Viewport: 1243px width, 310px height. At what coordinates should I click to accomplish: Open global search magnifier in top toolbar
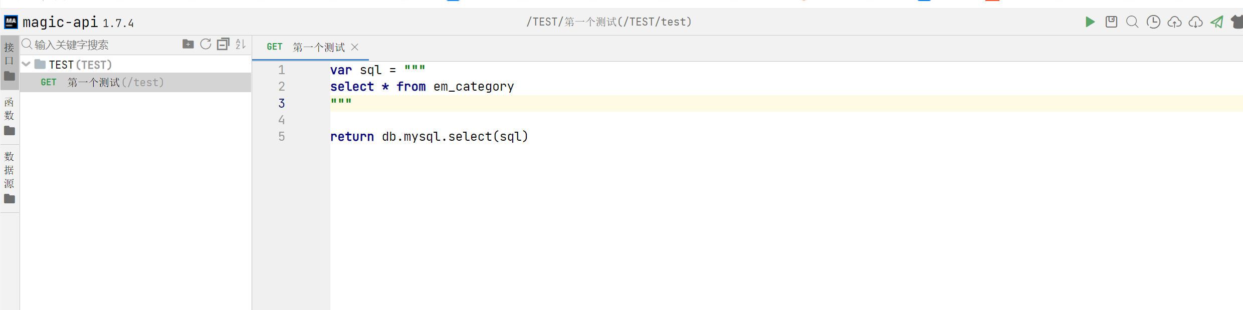coord(1132,22)
